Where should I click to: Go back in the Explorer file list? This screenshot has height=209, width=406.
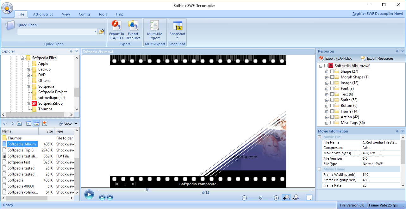click(x=5, y=123)
